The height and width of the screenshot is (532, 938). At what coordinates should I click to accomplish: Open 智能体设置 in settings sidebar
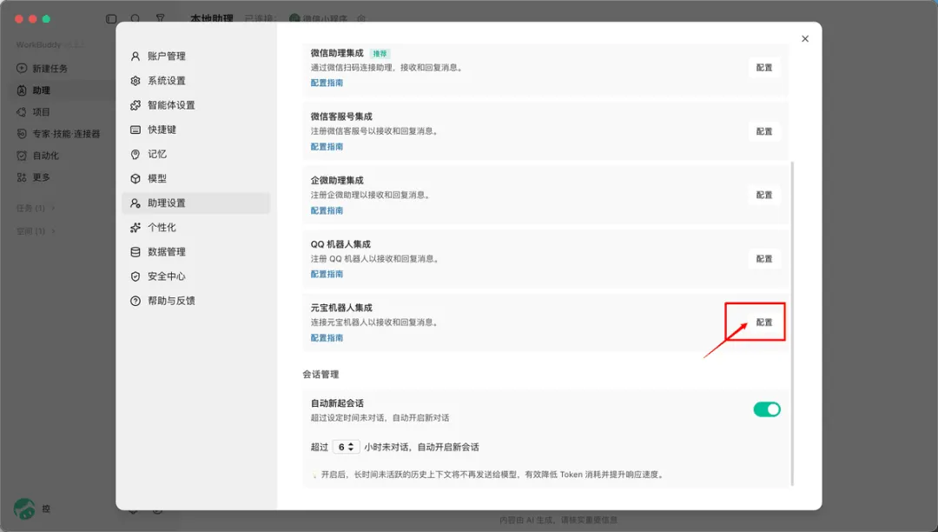[x=195, y=105]
